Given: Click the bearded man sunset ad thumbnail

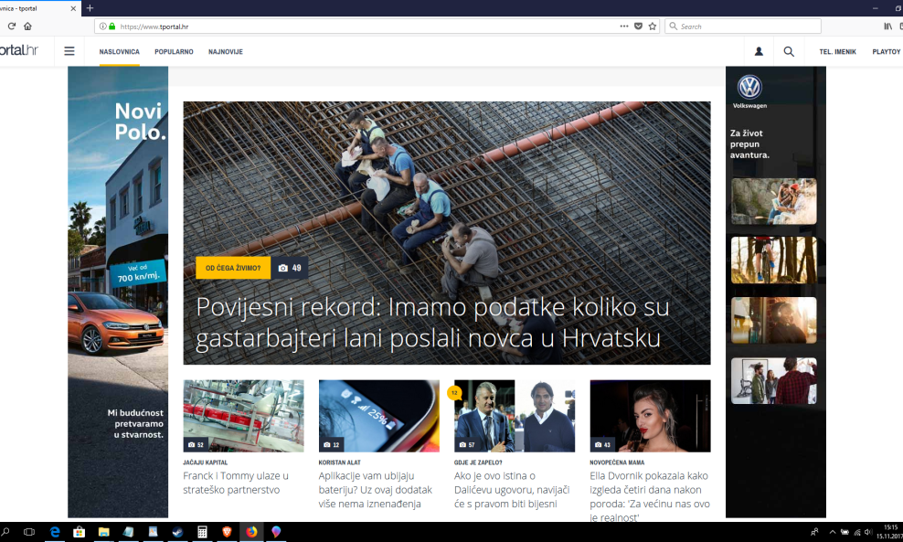Looking at the screenshot, I should click(x=773, y=320).
